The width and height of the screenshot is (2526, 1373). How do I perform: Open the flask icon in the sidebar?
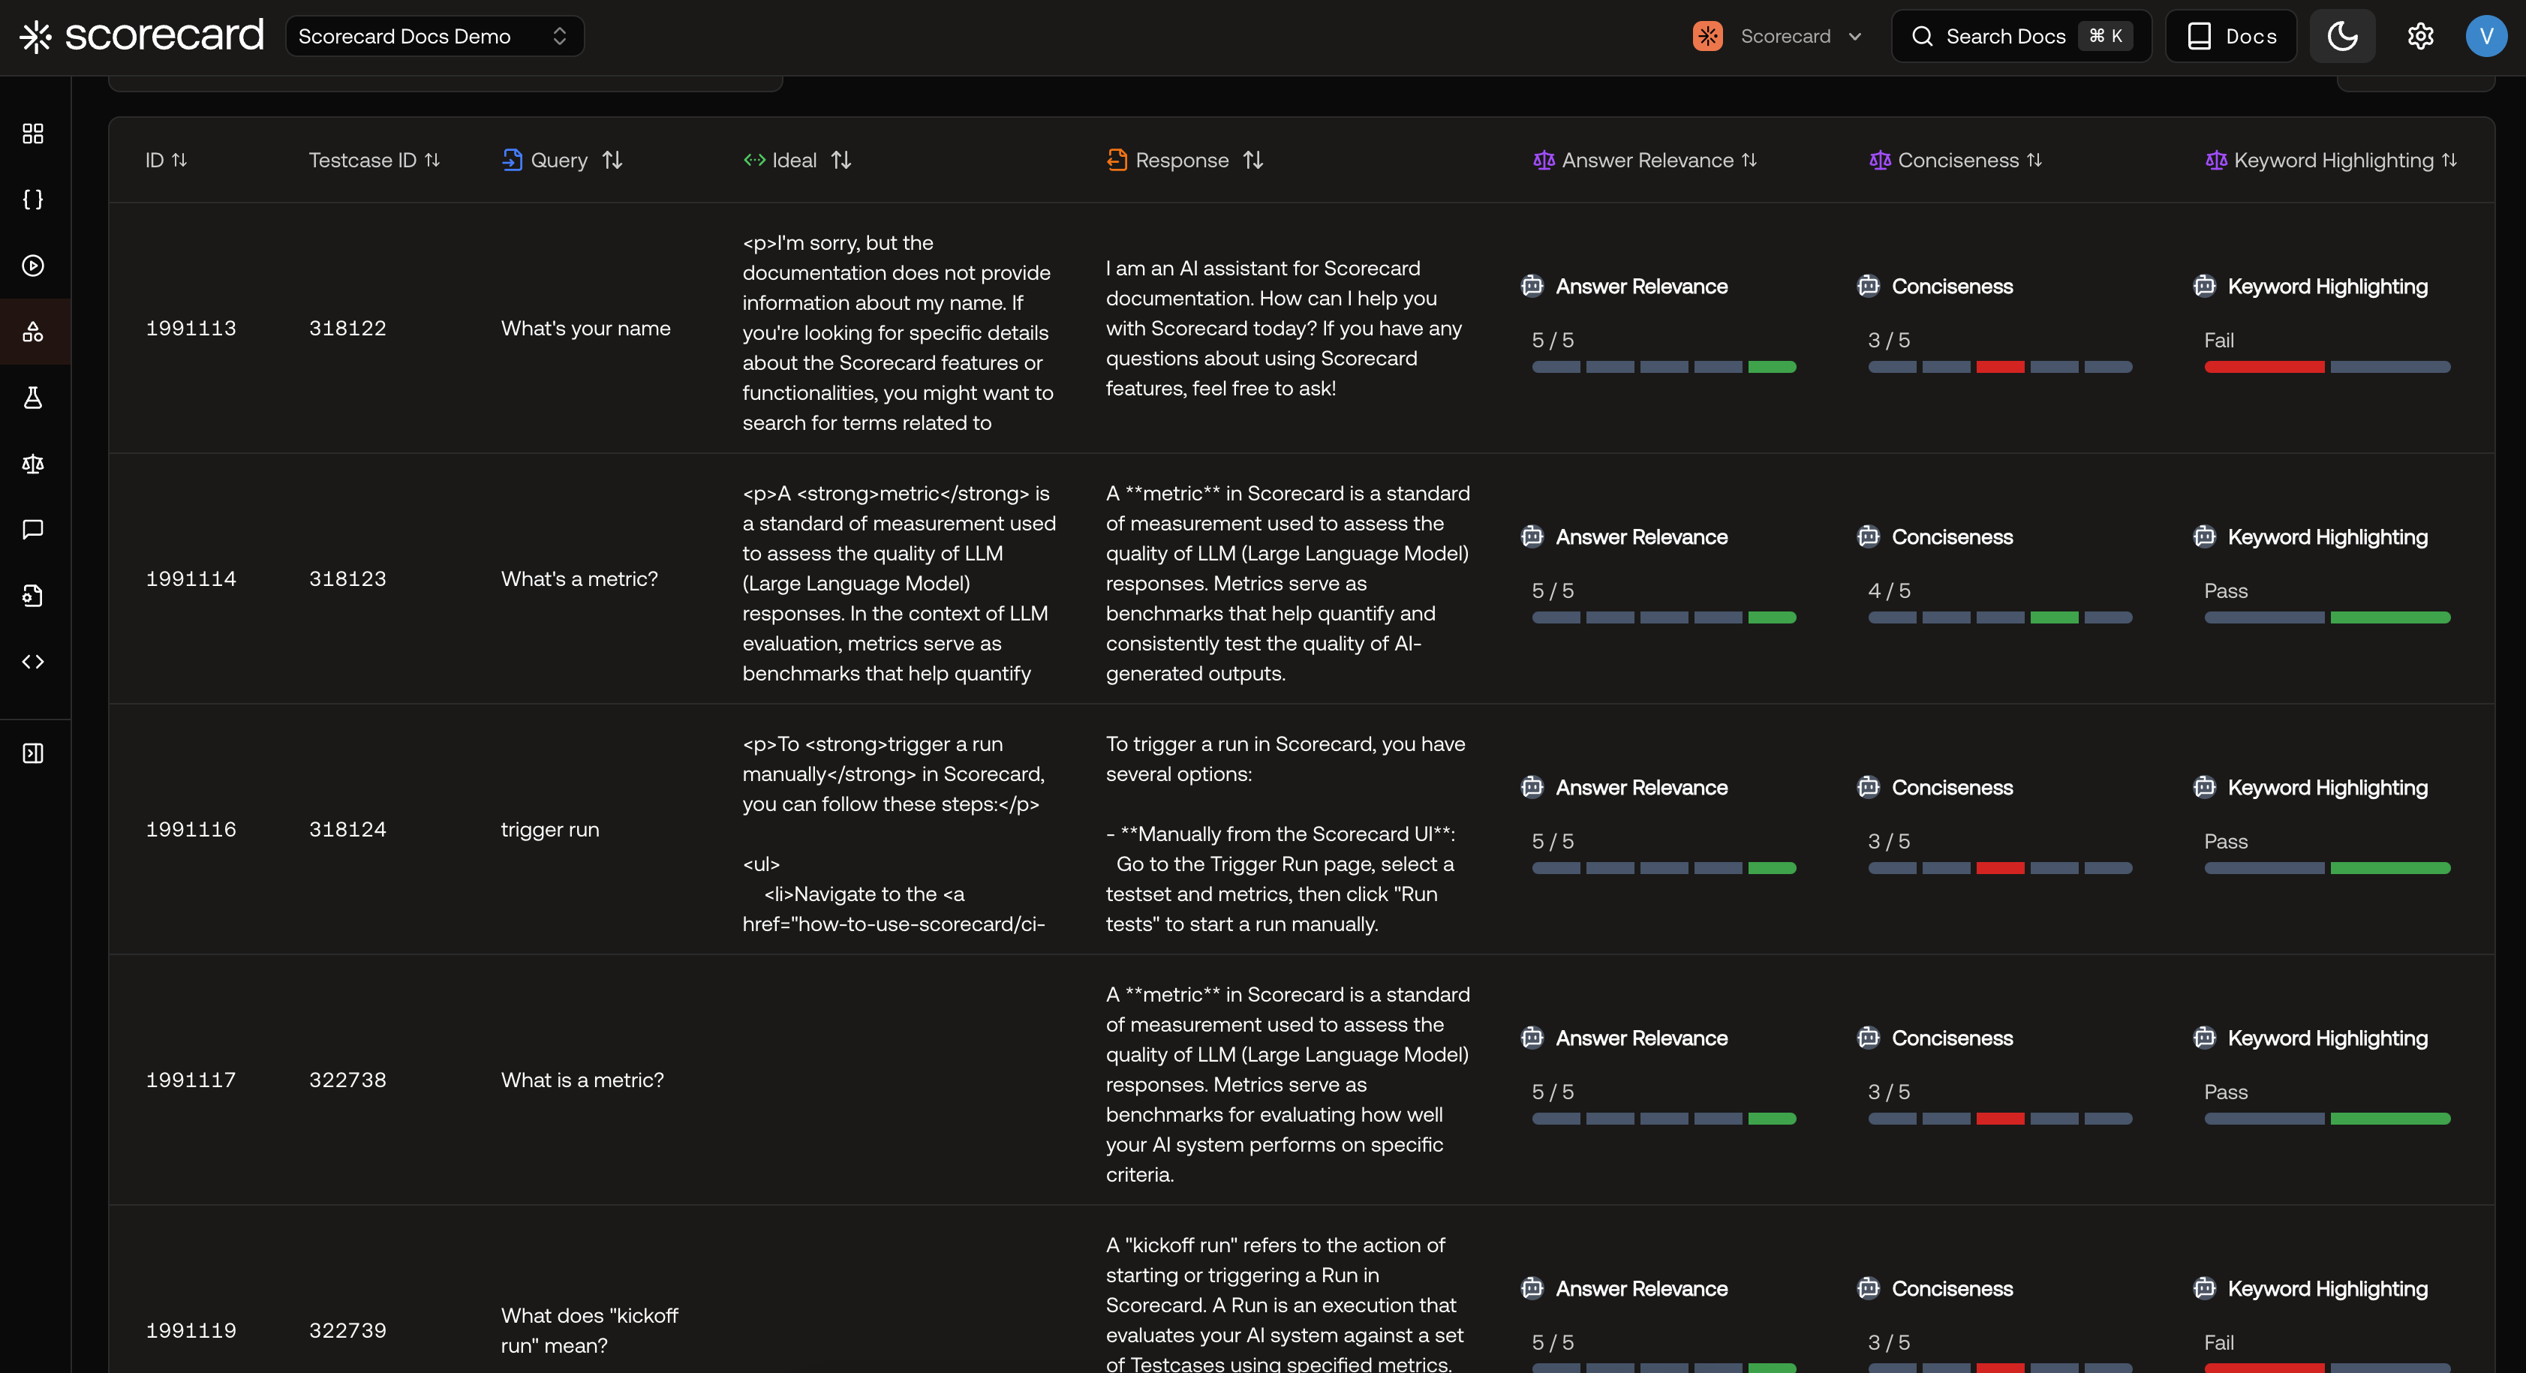pyautogui.click(x=33, y=397)
